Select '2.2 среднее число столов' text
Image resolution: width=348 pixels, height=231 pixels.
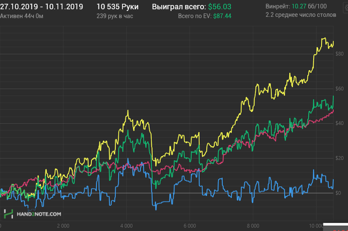pyautogui.click(x=301, y=15)
